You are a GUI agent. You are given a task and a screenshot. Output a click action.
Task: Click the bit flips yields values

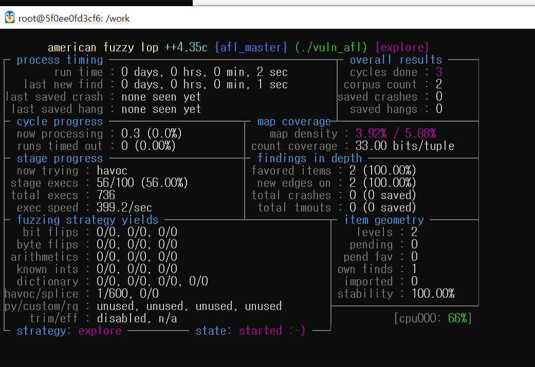point(137,233)
